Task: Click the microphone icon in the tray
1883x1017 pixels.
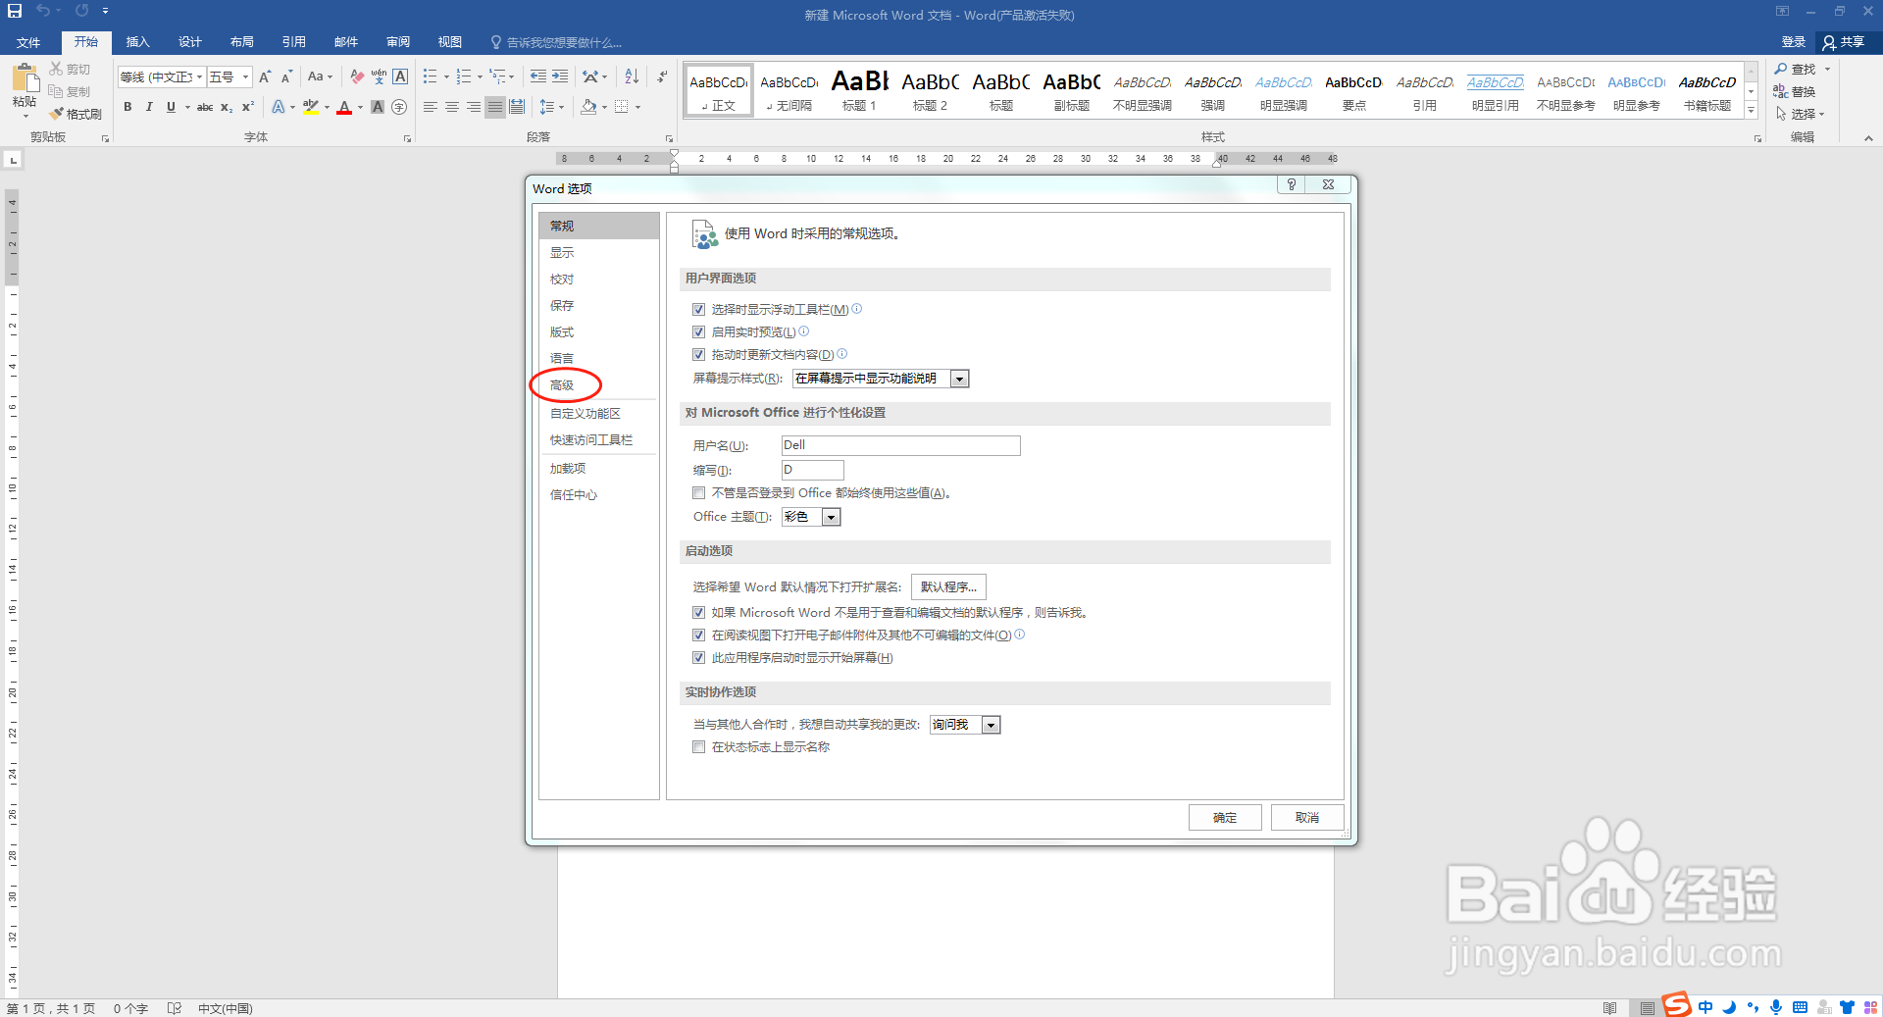Action: coord(1776,1007)
